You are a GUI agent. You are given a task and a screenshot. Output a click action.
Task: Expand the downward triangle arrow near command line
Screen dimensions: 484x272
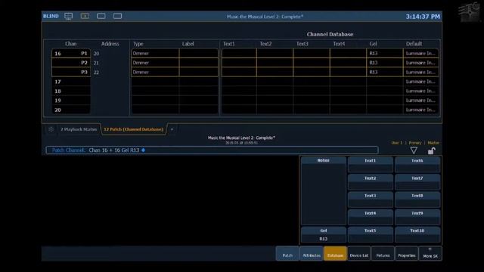414,150
